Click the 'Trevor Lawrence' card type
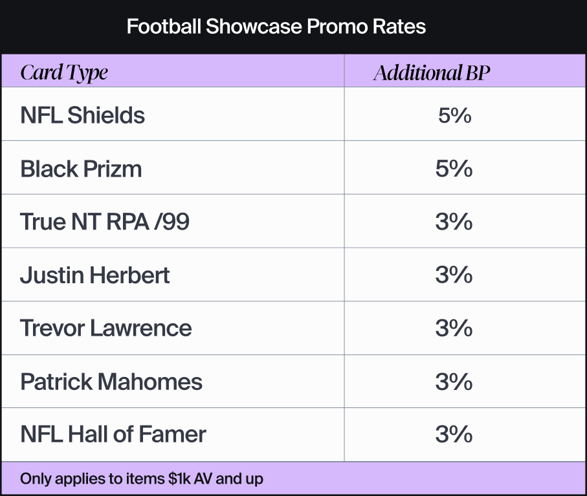This screenshot has height=496, width=587. tap(106, 329)
